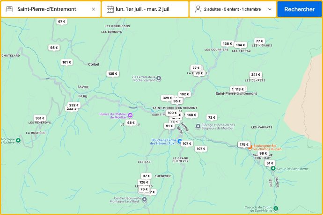
Task: Select the Cascade du Cirque de Saint-Même pin
Action: point(276,208)
